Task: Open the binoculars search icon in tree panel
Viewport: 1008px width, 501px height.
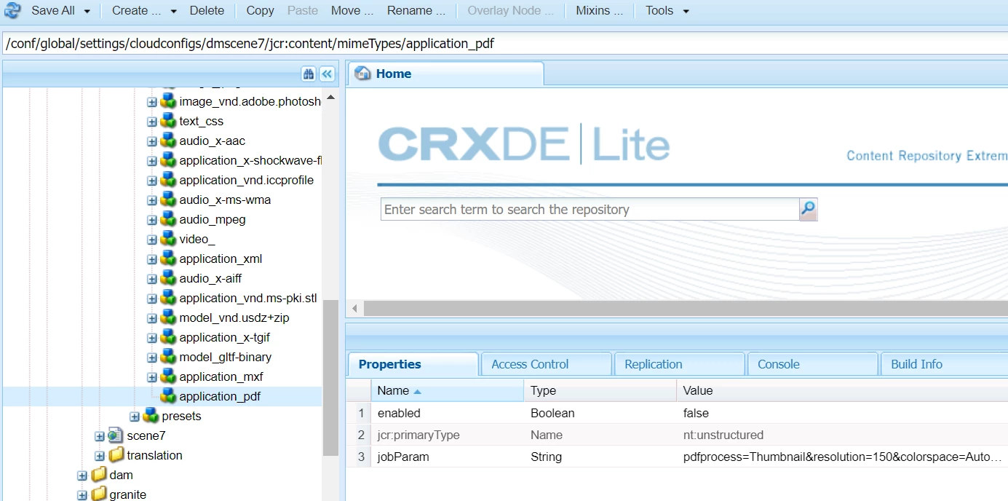Action: point(309,74)
